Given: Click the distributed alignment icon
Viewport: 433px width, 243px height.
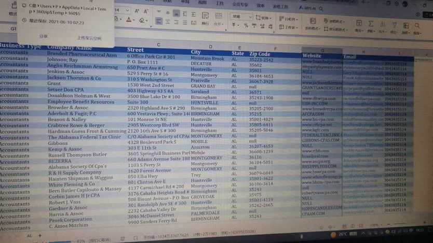Looking at the screenshot, I should (x=194, y=23).
